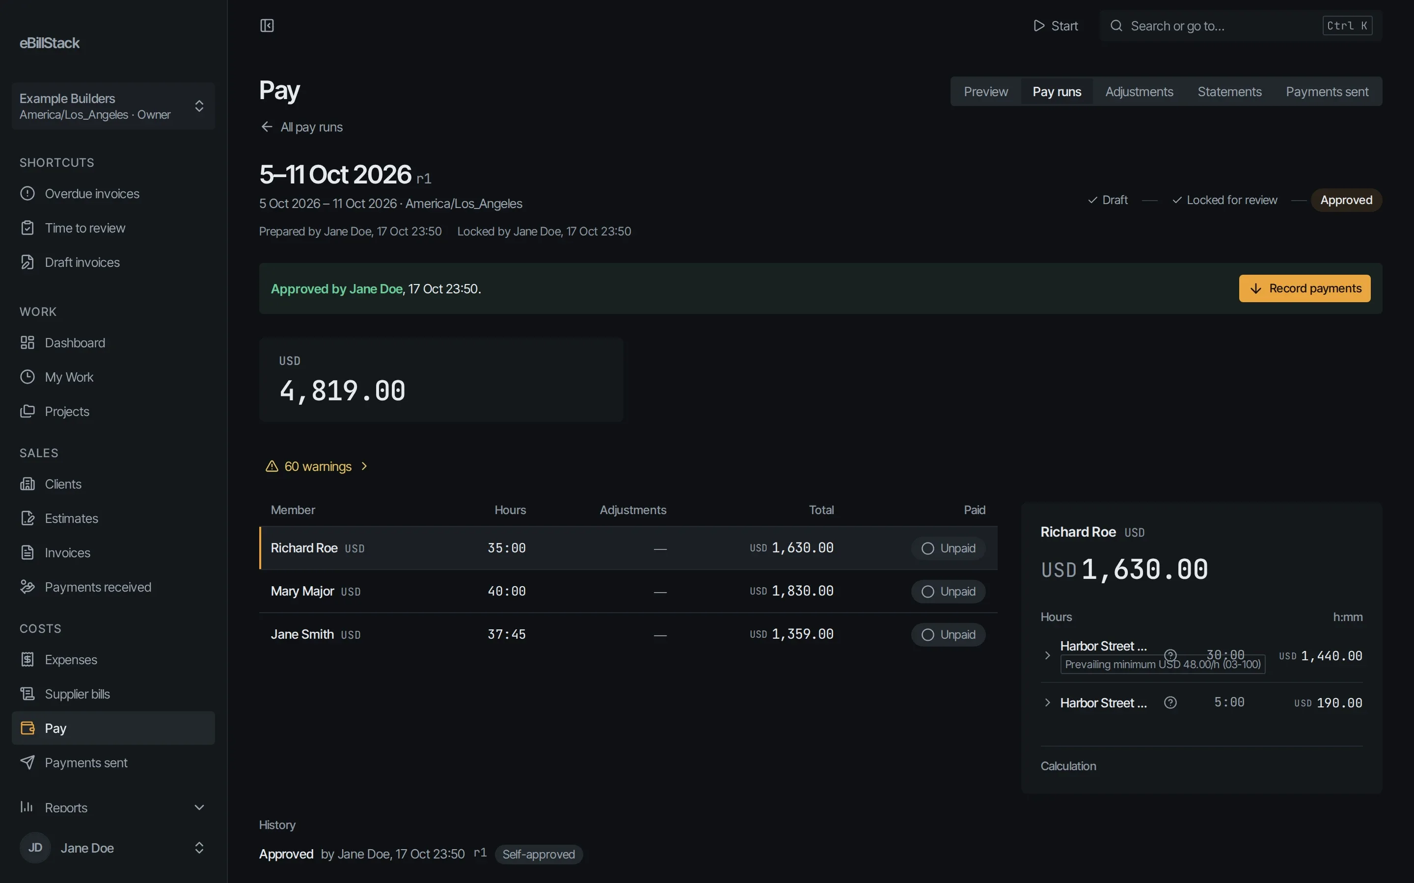Select Mary Major row
The image size is (1414, 883).
coord(628,592)
